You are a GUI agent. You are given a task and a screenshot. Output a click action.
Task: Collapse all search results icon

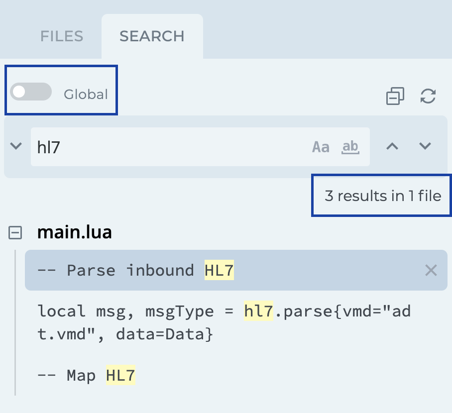395,96
